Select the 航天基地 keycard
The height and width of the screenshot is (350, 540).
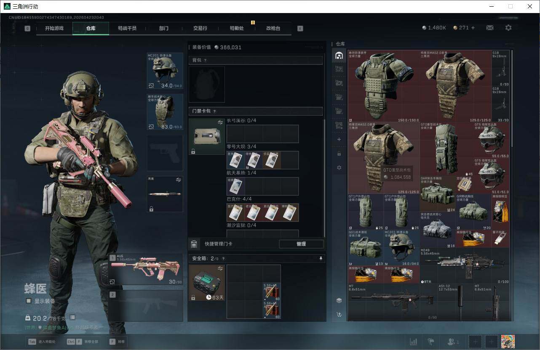pyautogui.click(x=235, y=186)
